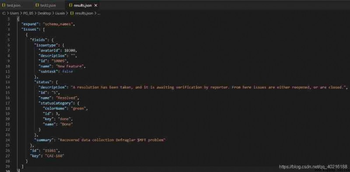Viewport: 350px width, 172px height.
Task: Click line number 24 in the gutter
Action: pos(8,140)
